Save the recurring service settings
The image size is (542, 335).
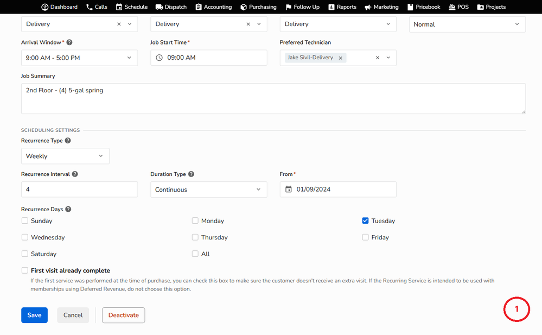tap(34, 315)
